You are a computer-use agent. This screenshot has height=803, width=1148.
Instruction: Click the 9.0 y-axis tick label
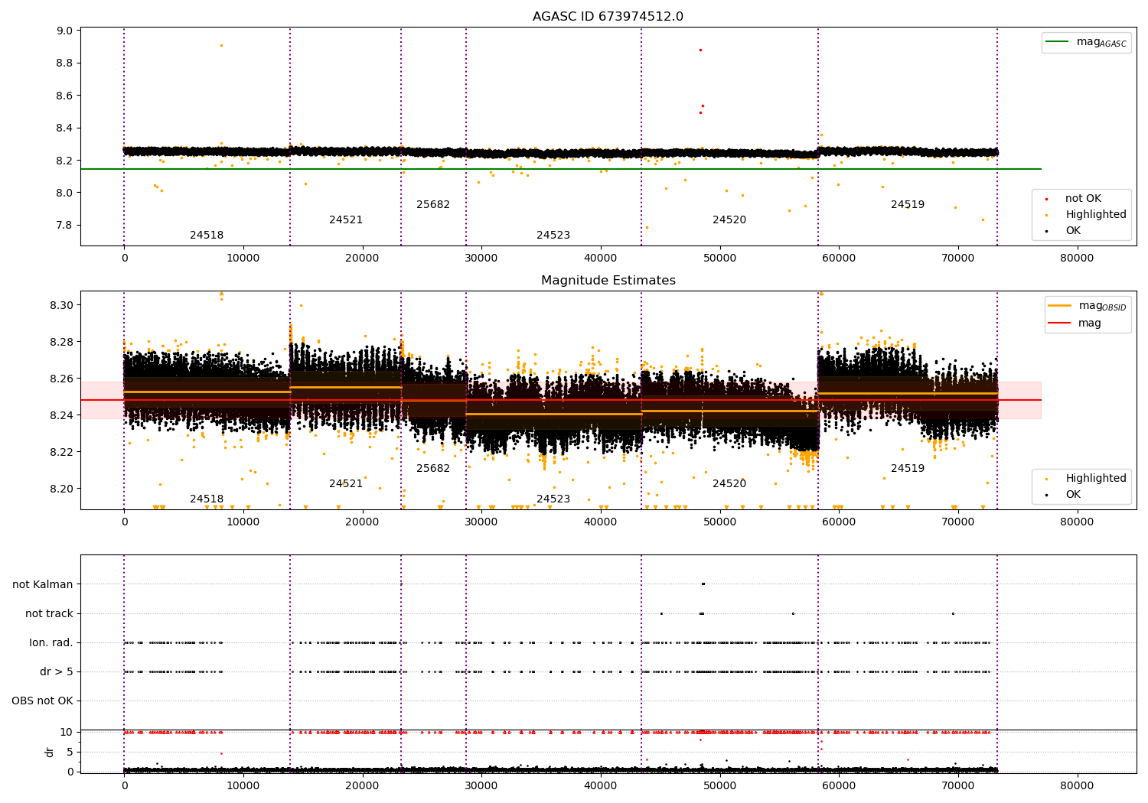pyautogui.click(x=64, y=31)
